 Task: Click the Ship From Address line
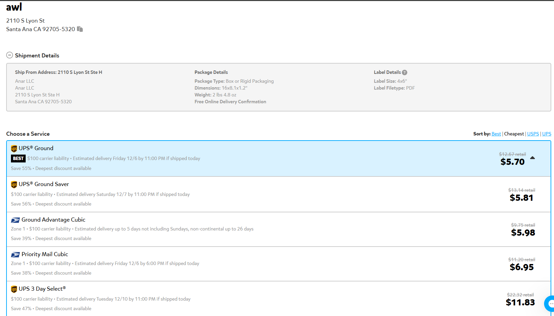click(x=58, y=72)
